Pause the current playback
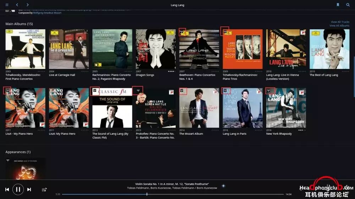The width and height of the screenshot is (355, 199). [18, 189]
